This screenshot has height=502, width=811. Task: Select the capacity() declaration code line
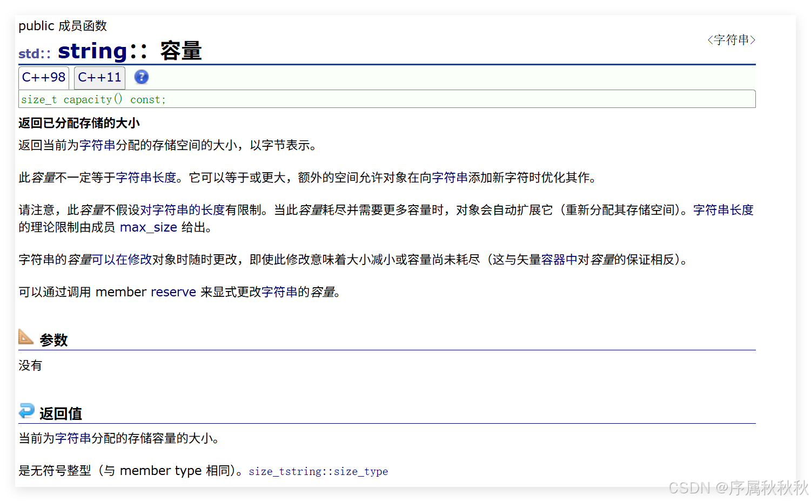pyautogui.click(x=92, y=99)
